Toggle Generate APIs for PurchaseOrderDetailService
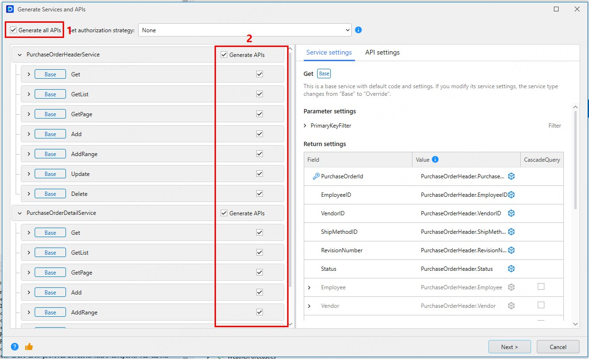 click(224, 213)
